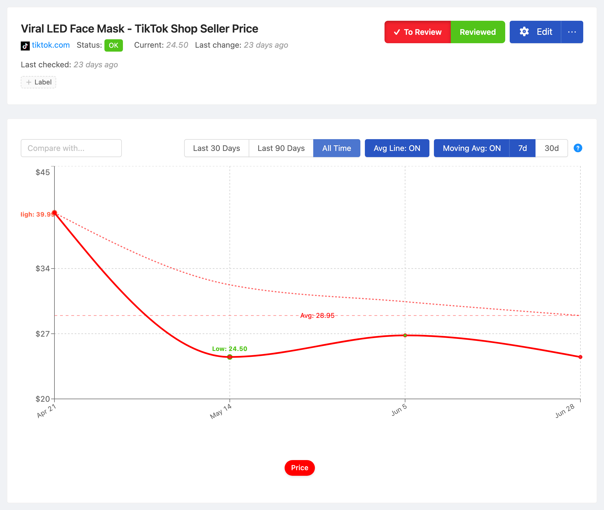This screenshot has height=510, width=604.
Task: Open the tiktok.com link
Action: coord(51,45)
